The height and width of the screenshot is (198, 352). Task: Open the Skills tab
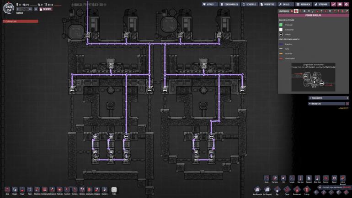pyautogui.click(x=286, y=4)
